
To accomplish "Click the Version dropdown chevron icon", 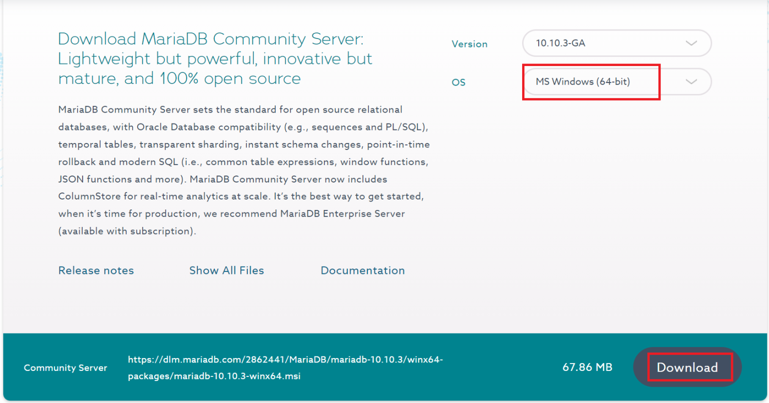I will point(691,43).
